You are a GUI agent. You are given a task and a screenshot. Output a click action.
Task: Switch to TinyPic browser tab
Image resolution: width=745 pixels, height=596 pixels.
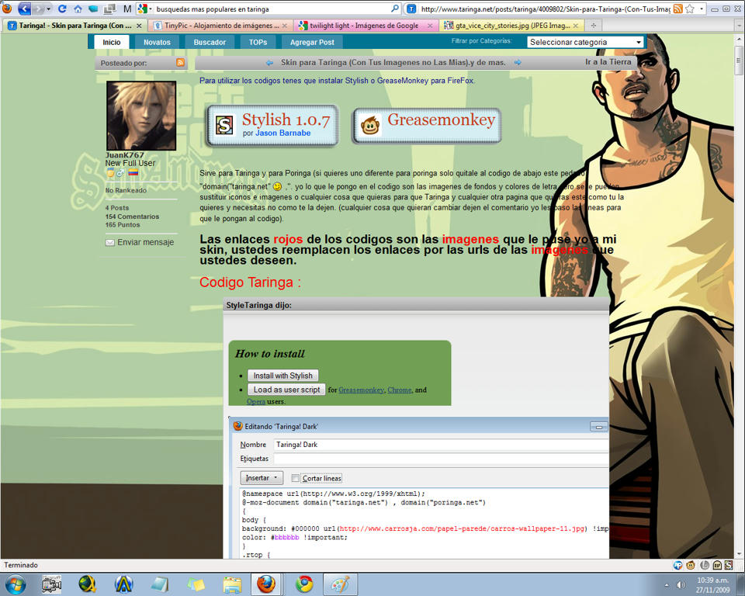click(221, 26)
